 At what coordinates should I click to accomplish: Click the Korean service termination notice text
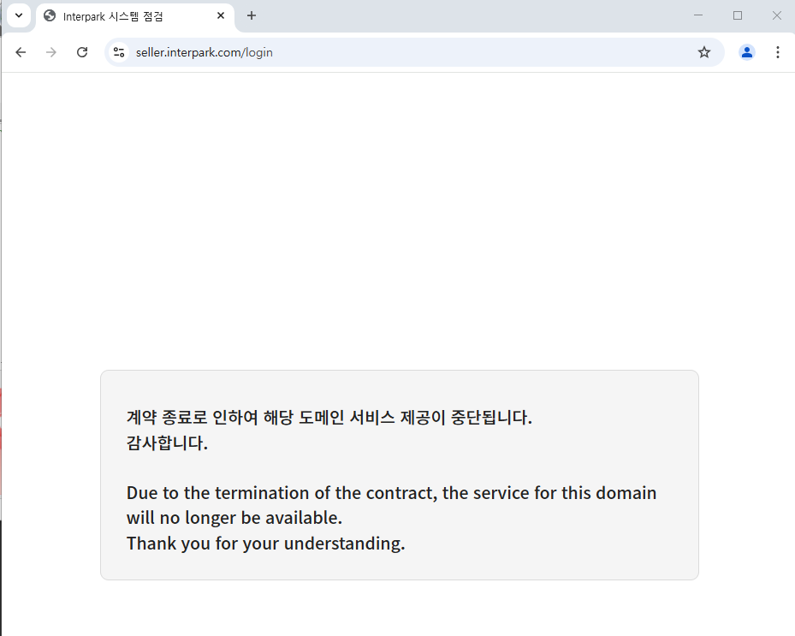pyautogui.click(x=329, y=418)
